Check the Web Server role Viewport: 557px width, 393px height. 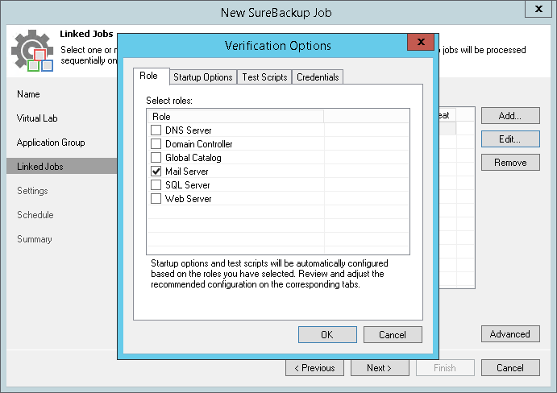(x=156, y=198)
